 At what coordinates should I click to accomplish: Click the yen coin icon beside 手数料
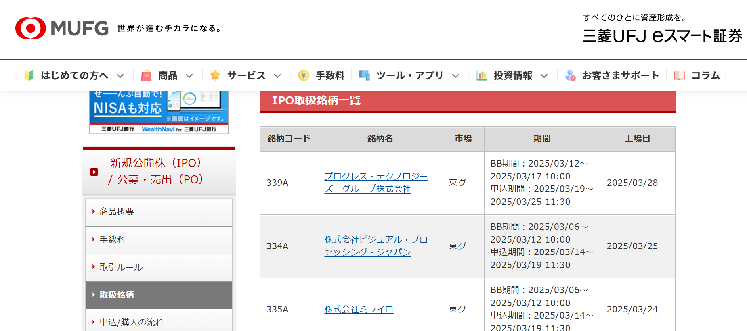(x=304, y=75)
